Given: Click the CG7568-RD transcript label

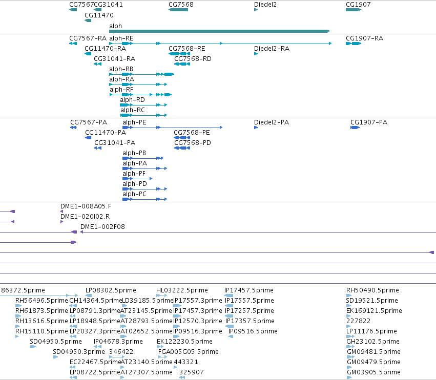Looking at the screenshot, I should (x=193, y=59).
